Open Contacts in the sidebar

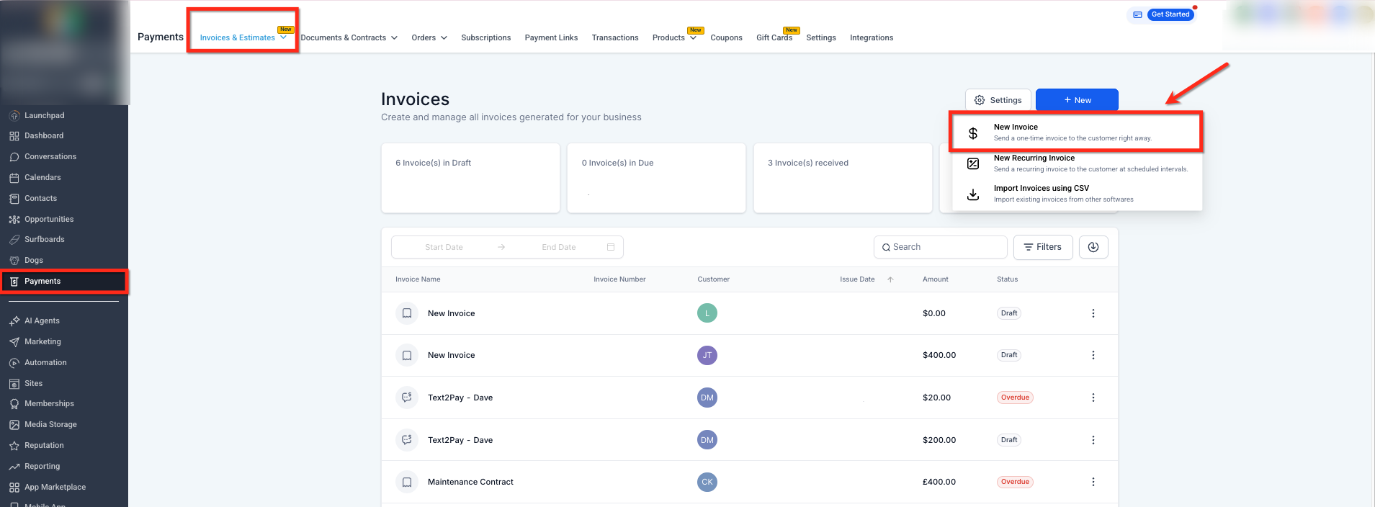40,198
